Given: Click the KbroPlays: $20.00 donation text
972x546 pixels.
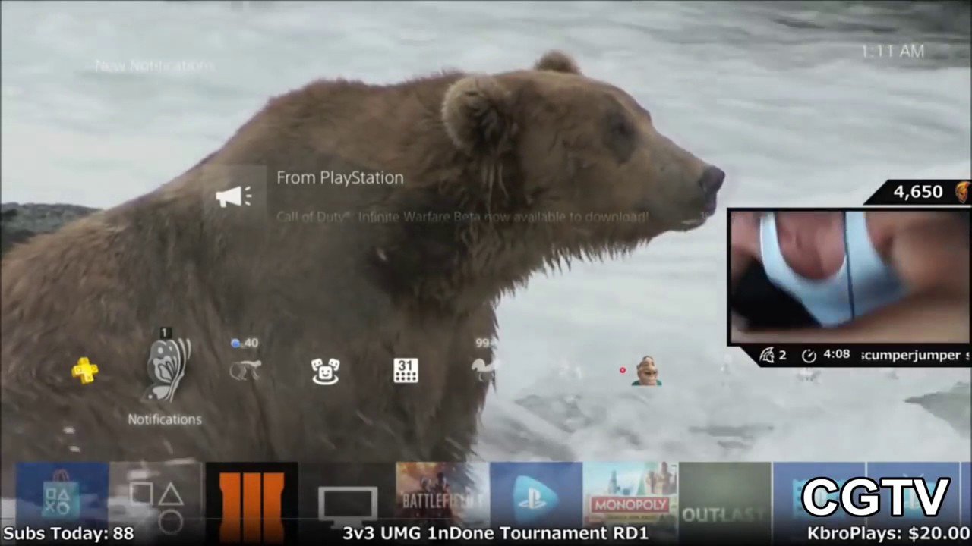Looking at the screenshot, I should [x=888, y=533].
